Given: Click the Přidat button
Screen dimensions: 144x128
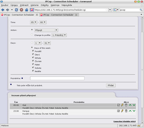Looking at the screenshot, I should [x=111, y=85].
